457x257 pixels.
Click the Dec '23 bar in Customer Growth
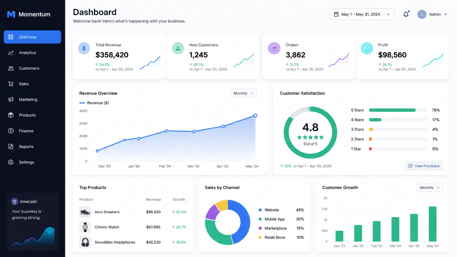click(339, 236)
